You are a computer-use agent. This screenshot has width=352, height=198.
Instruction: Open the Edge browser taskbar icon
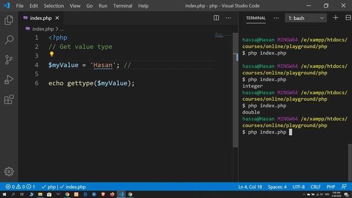85,194
